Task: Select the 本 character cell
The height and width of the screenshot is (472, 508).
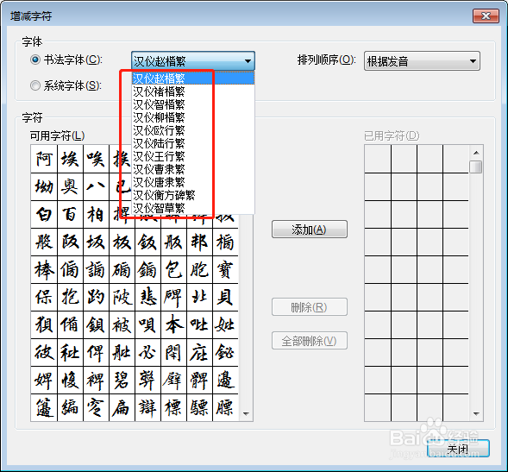Action: (173, 325)
